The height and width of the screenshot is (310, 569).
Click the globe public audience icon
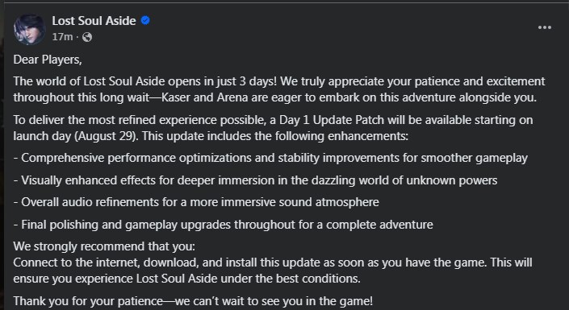coord(87,37)
